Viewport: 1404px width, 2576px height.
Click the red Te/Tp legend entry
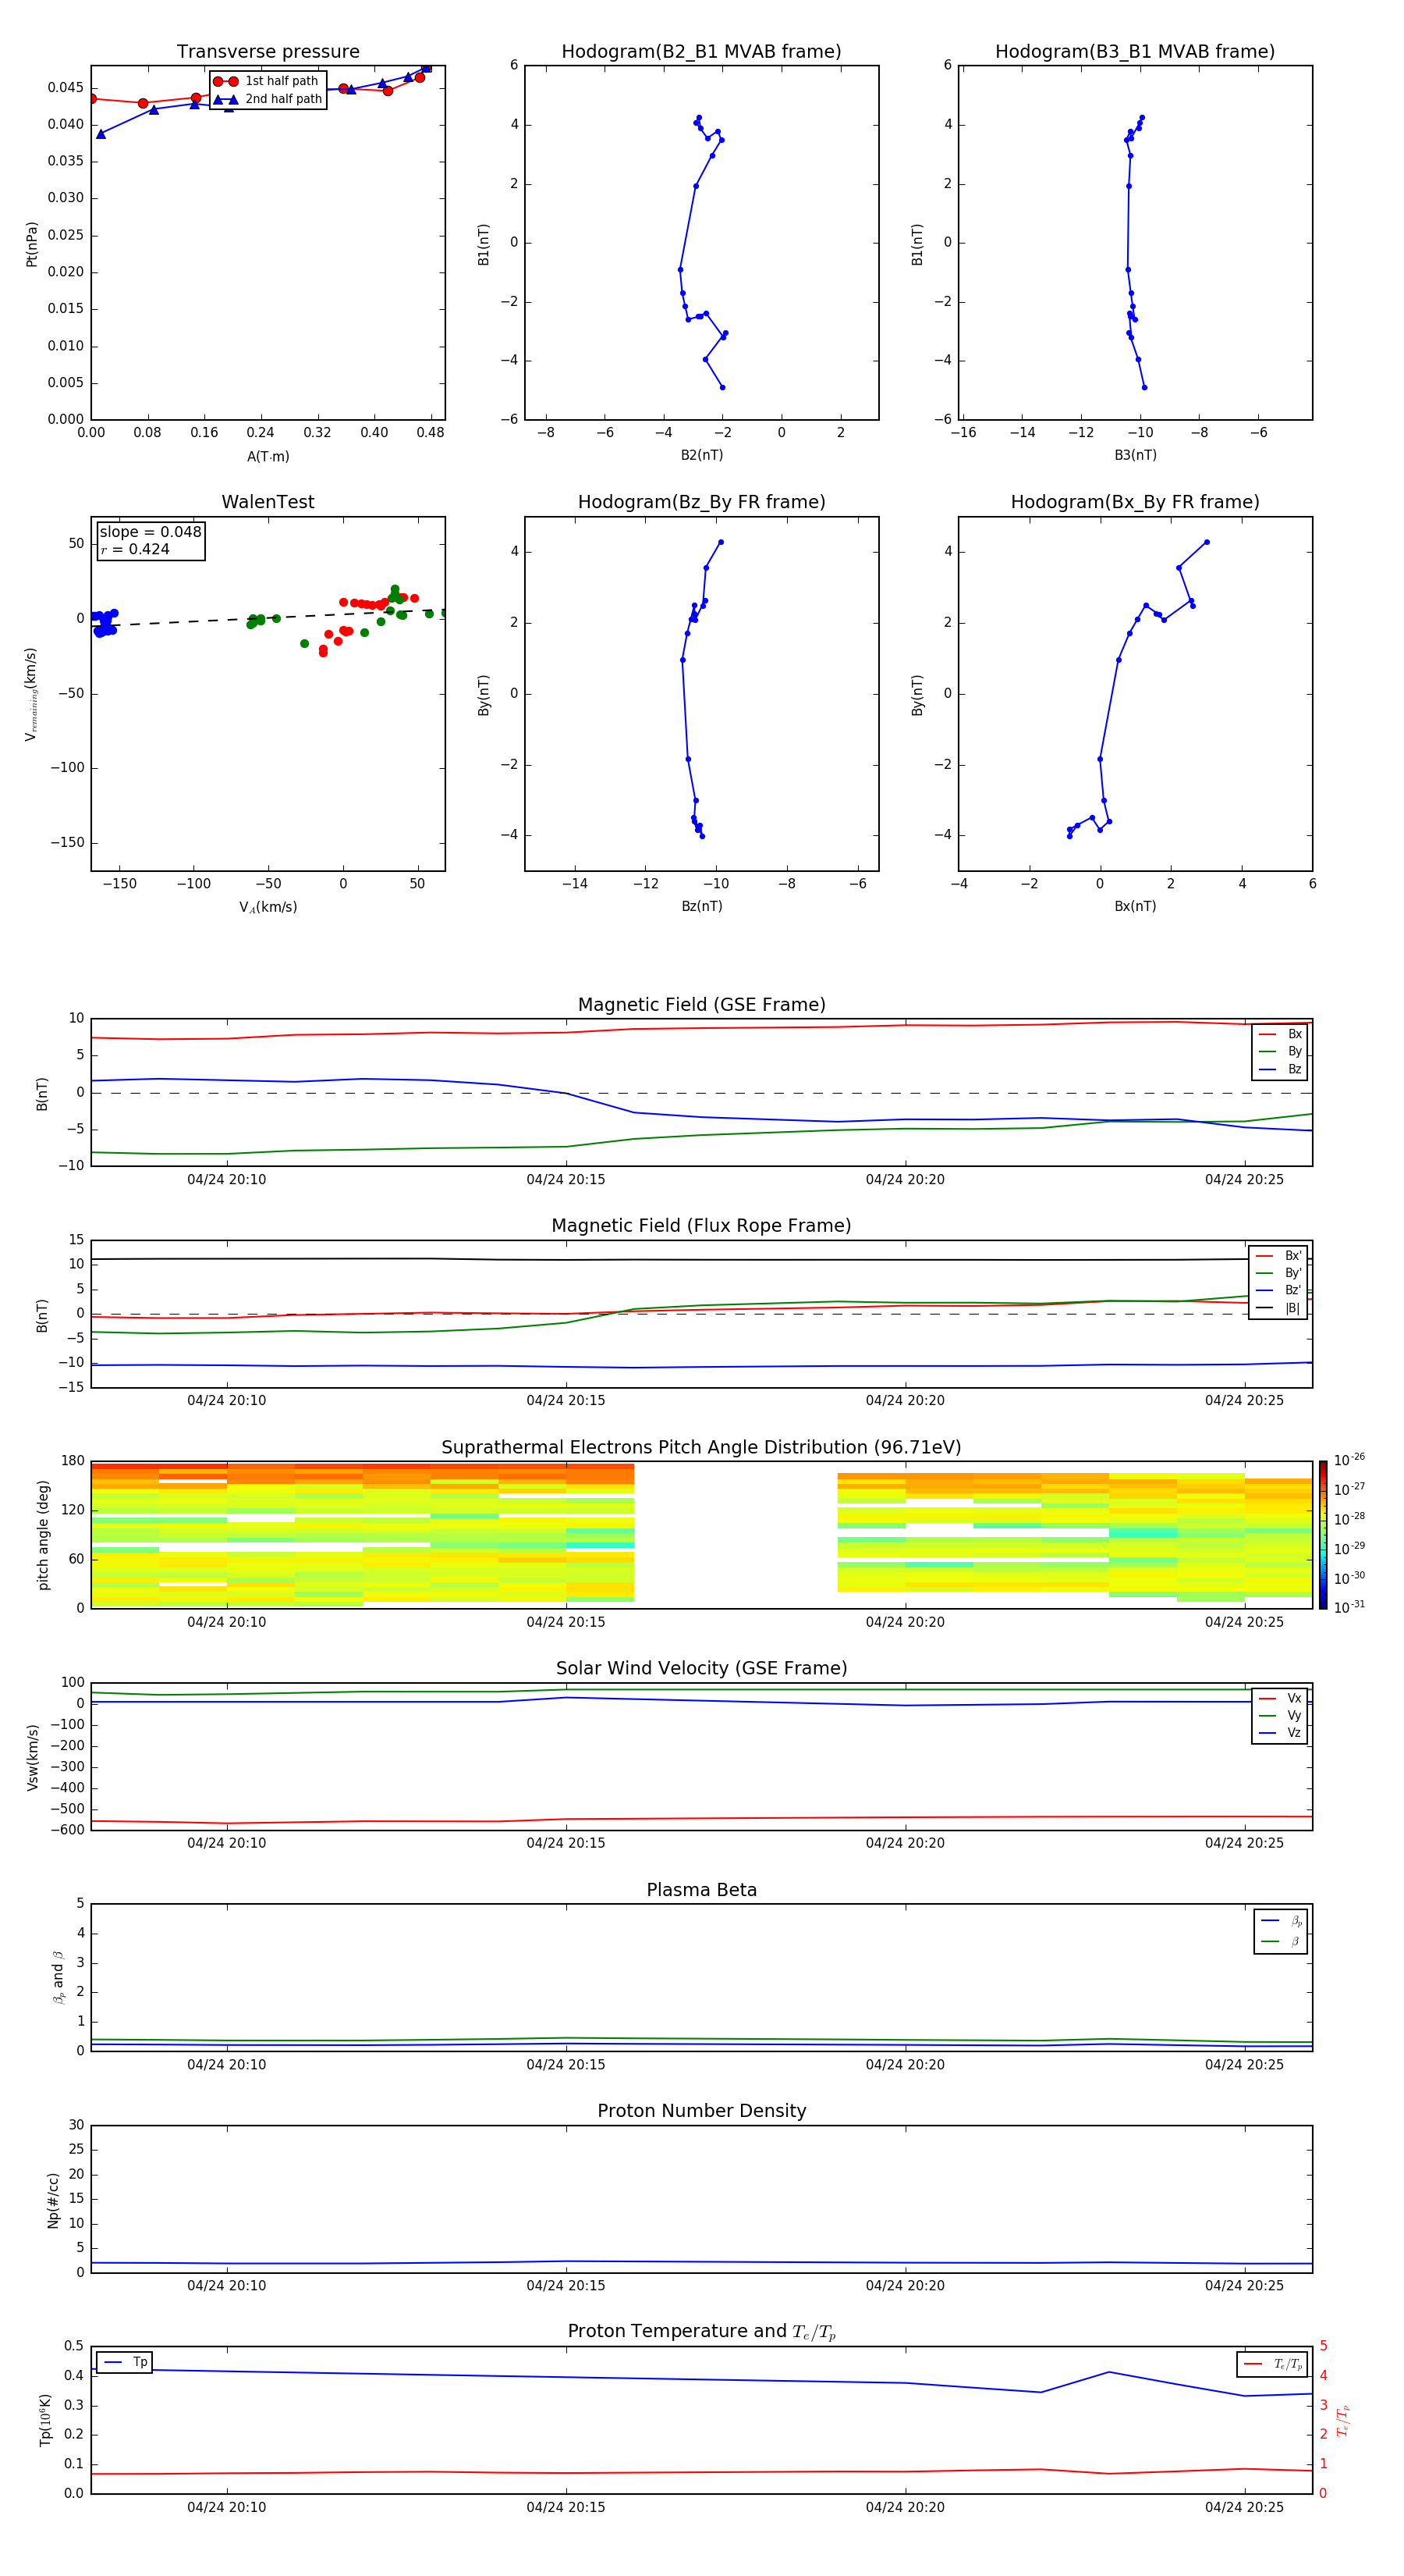tap(1272, 2364)
